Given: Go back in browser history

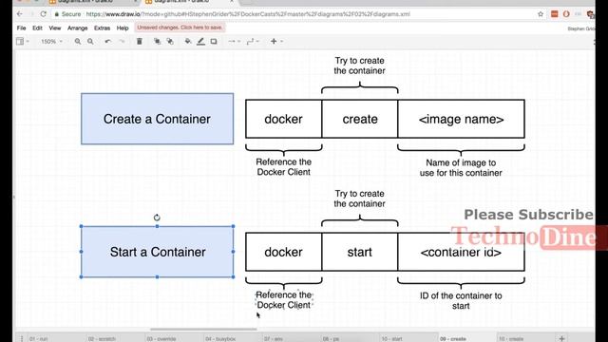Looking at the screenshot, I should (19, 14).
